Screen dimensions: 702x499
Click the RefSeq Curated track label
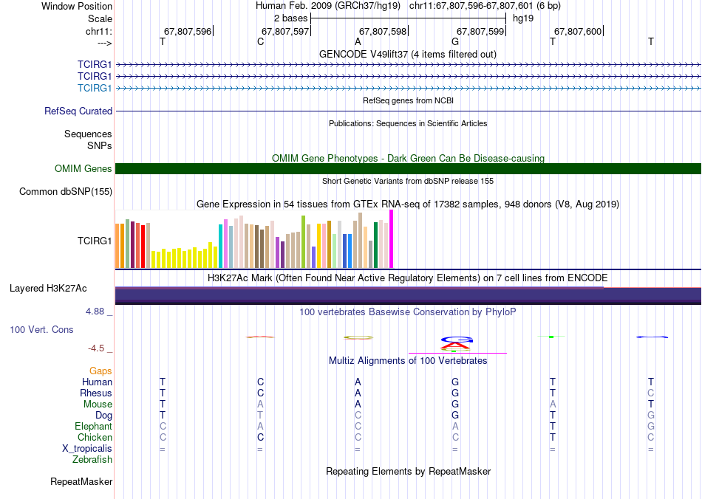[78, 111]
